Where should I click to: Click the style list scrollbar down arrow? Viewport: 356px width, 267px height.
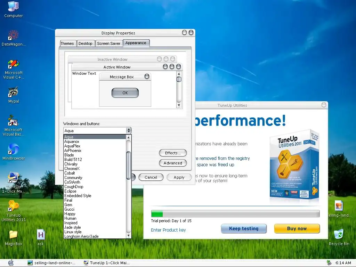tap(129, 236)
